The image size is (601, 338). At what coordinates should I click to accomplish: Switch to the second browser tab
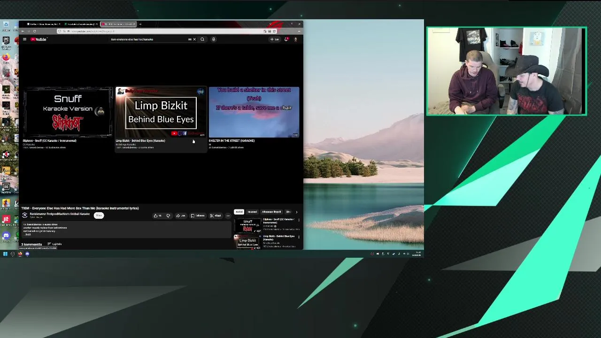point(81,24)
